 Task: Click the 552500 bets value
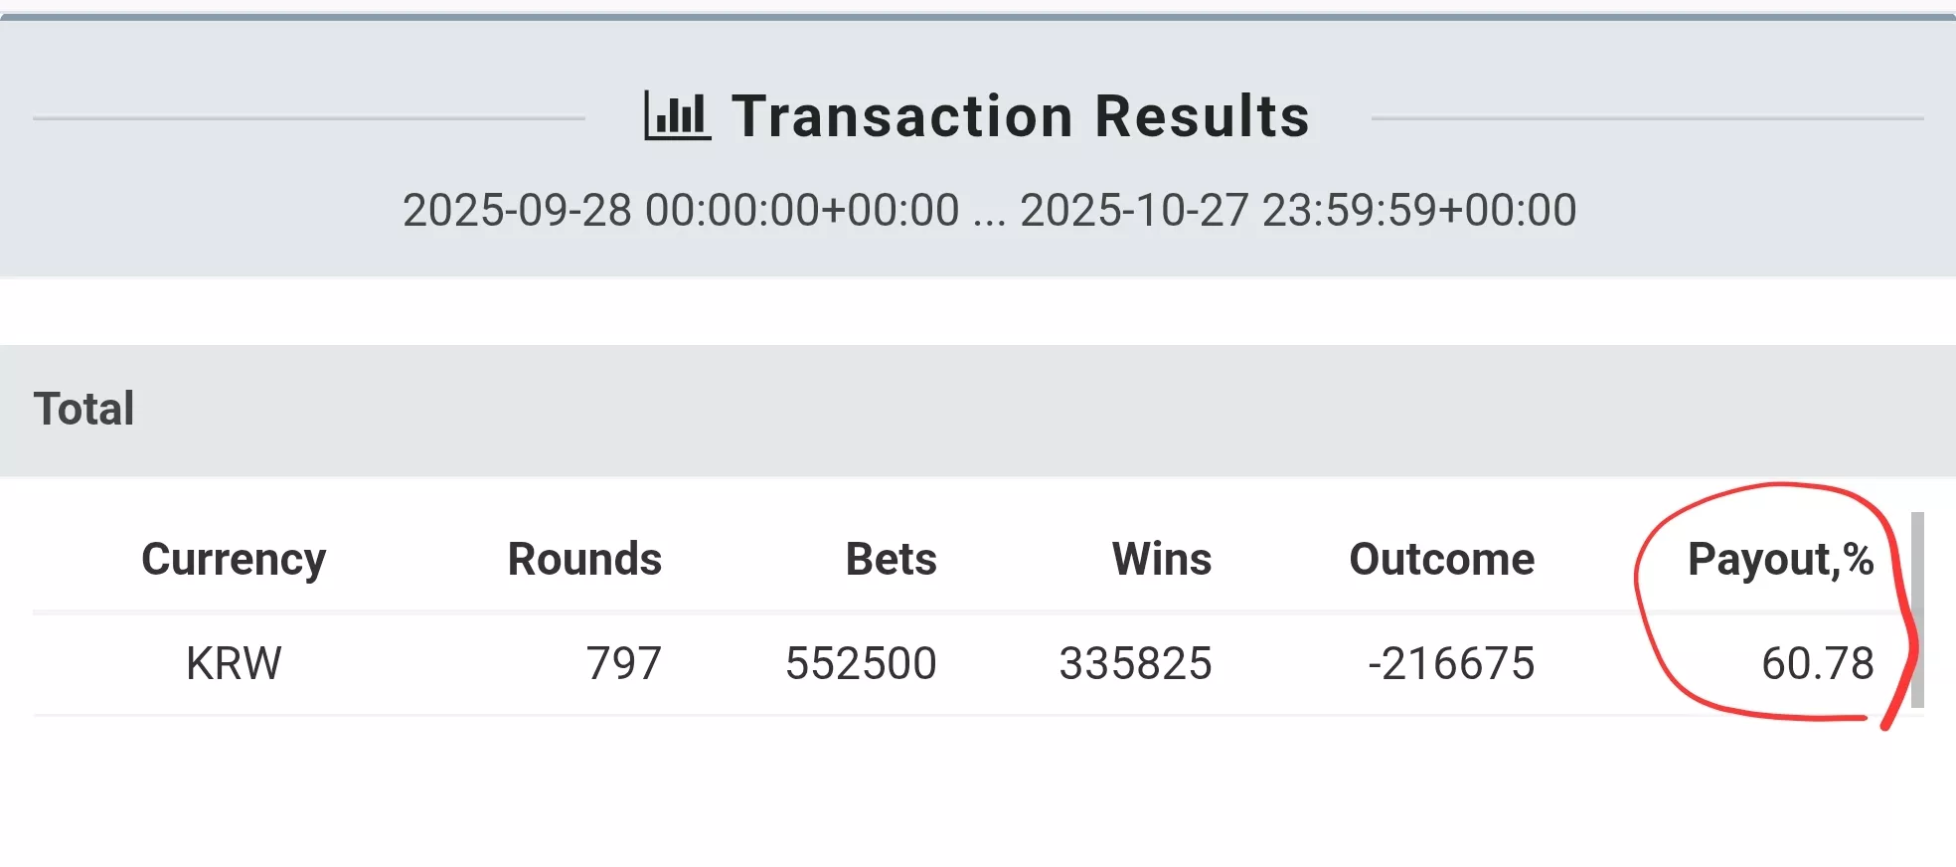862,663
